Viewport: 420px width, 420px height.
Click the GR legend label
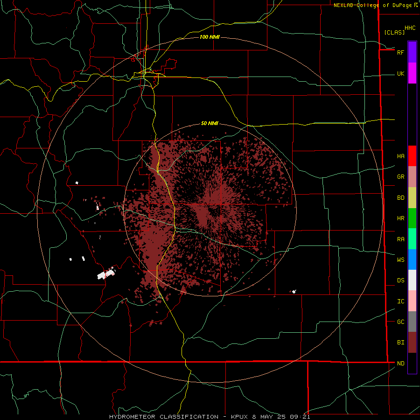400,177
